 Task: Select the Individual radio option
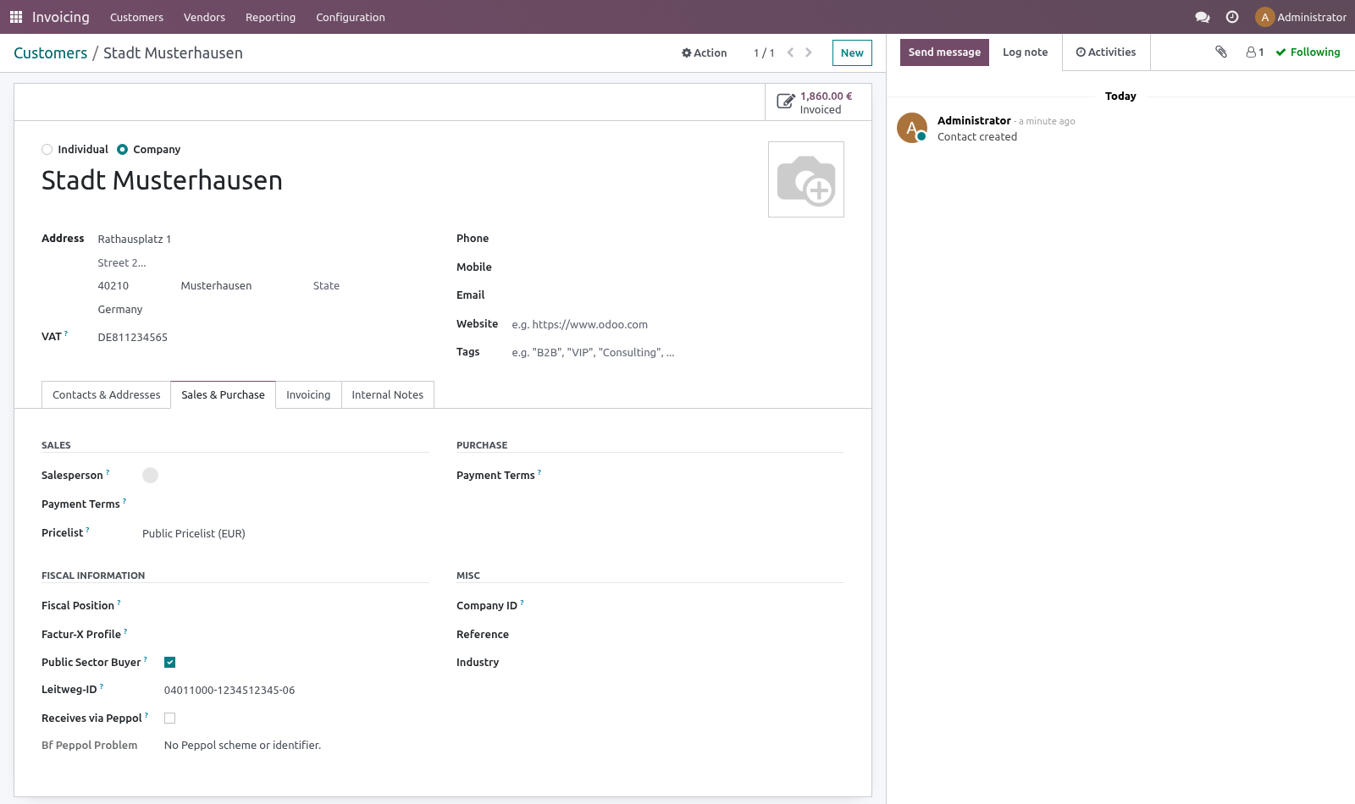(x=47, y=150)
